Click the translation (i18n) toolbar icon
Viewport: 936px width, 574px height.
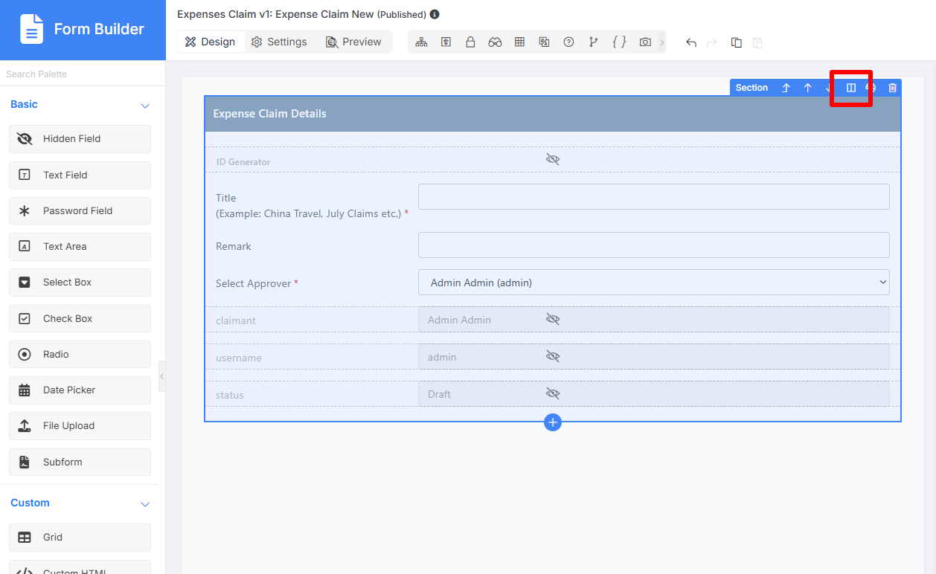click(x=544, y=42)
